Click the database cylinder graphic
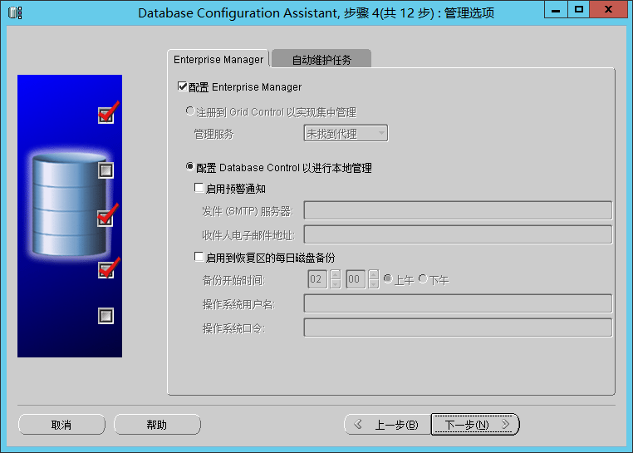The width and height of the screenshot is (633, 453). 70,204
